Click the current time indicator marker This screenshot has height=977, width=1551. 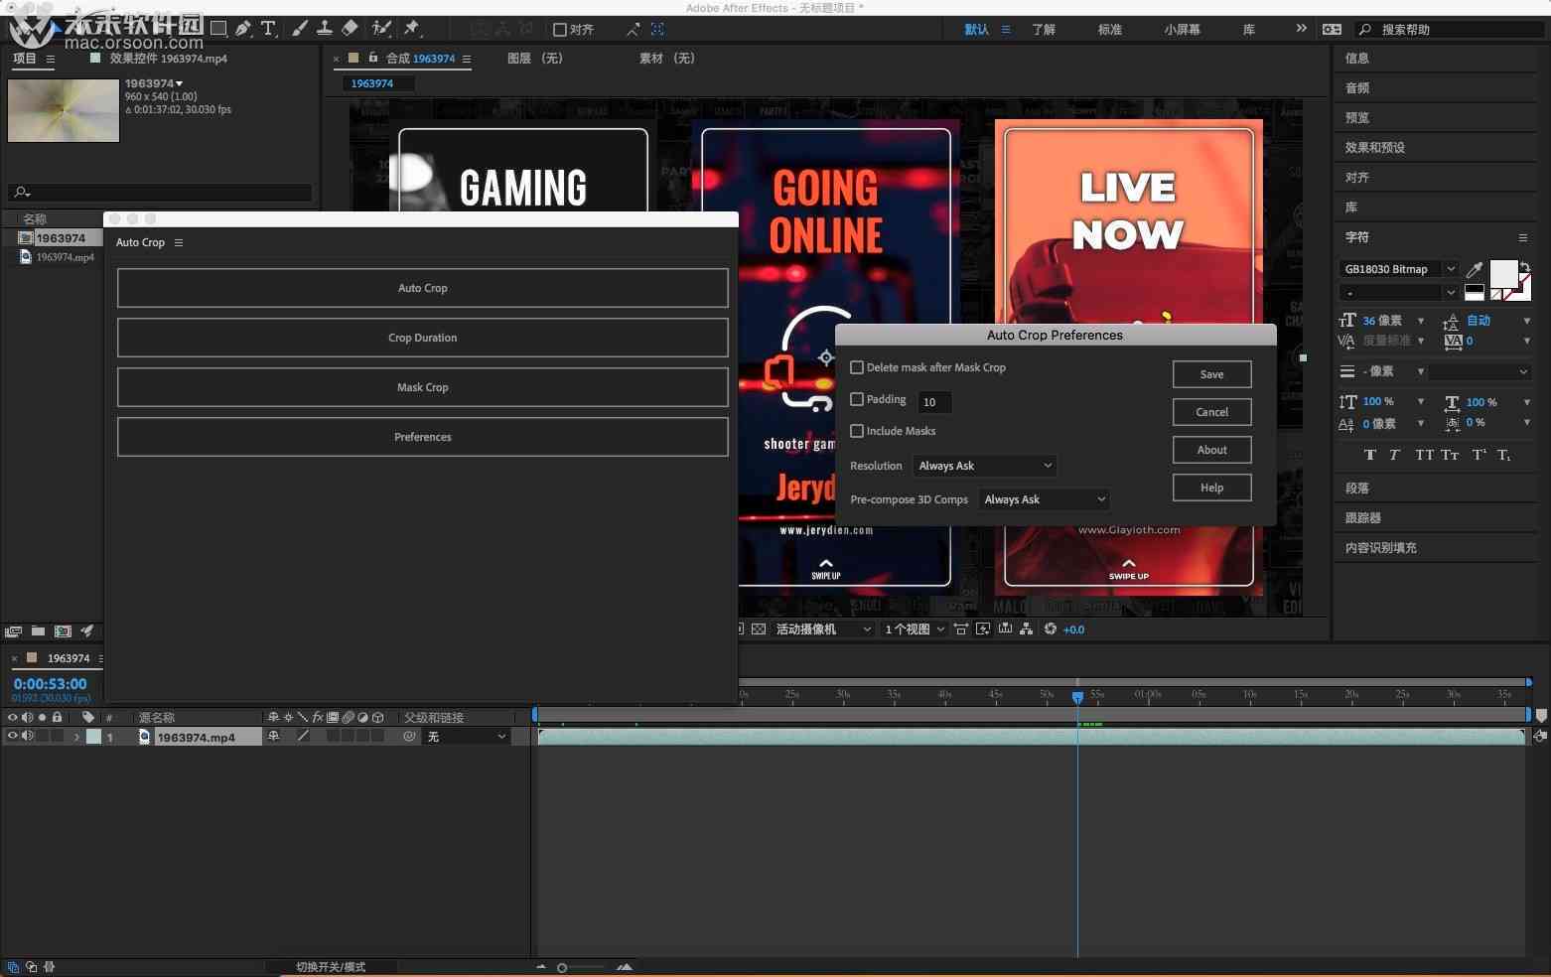point(1077,698)
